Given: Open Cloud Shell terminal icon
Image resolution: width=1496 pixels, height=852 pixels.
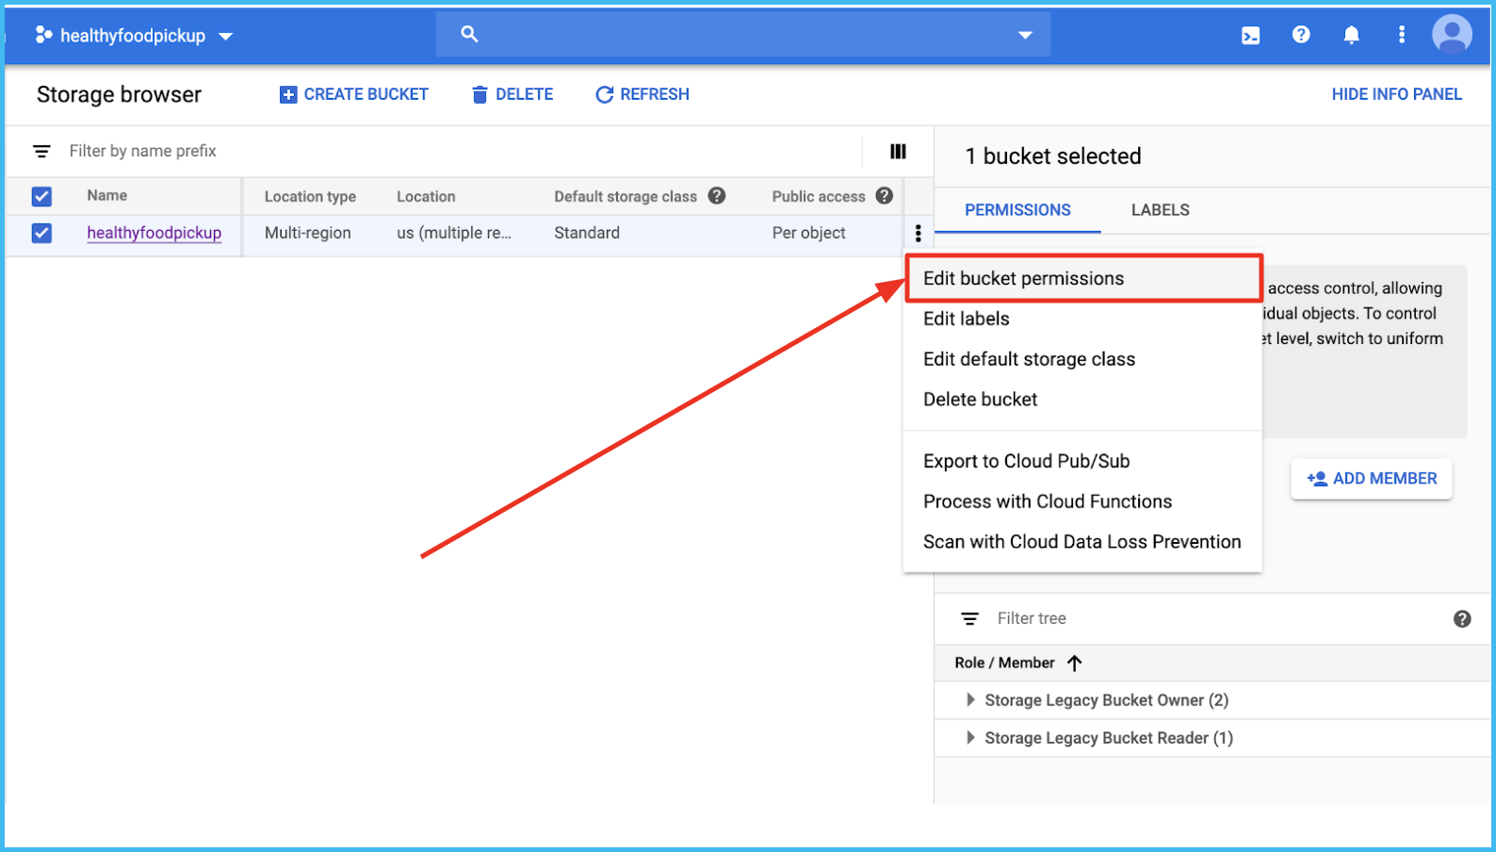Looking at the screenshot, I should [1250, 36].
